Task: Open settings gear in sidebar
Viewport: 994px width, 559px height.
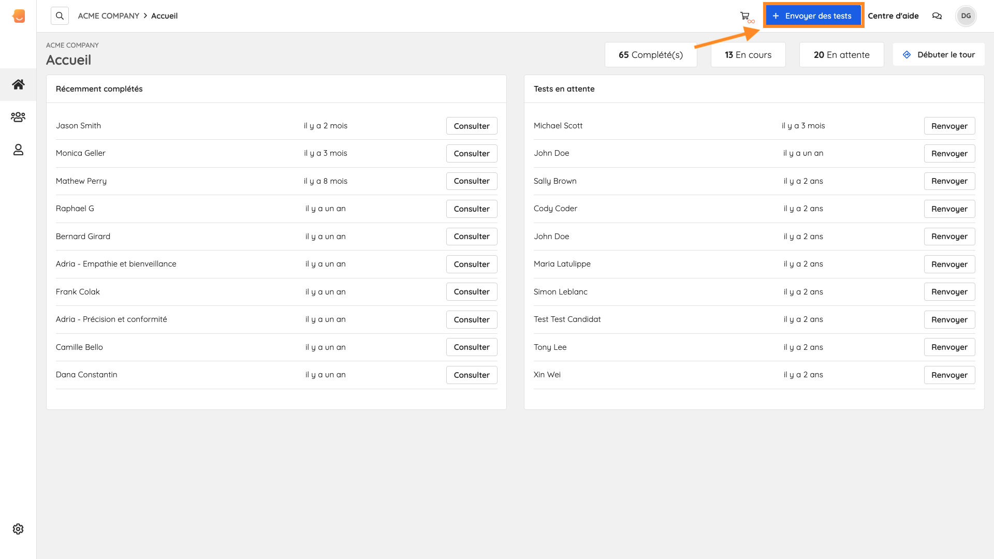Action: 18,529
